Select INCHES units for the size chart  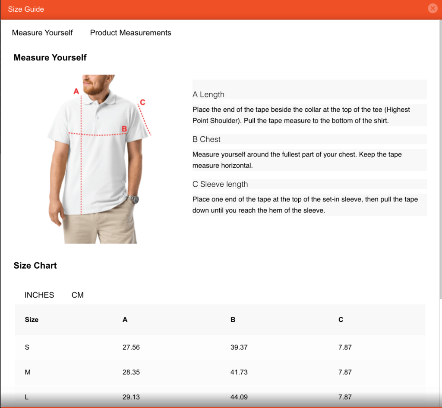tap(39, 295)
